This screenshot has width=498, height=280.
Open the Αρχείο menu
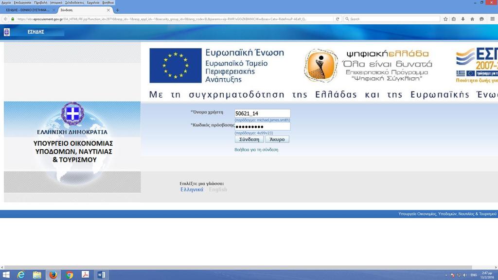6,2
